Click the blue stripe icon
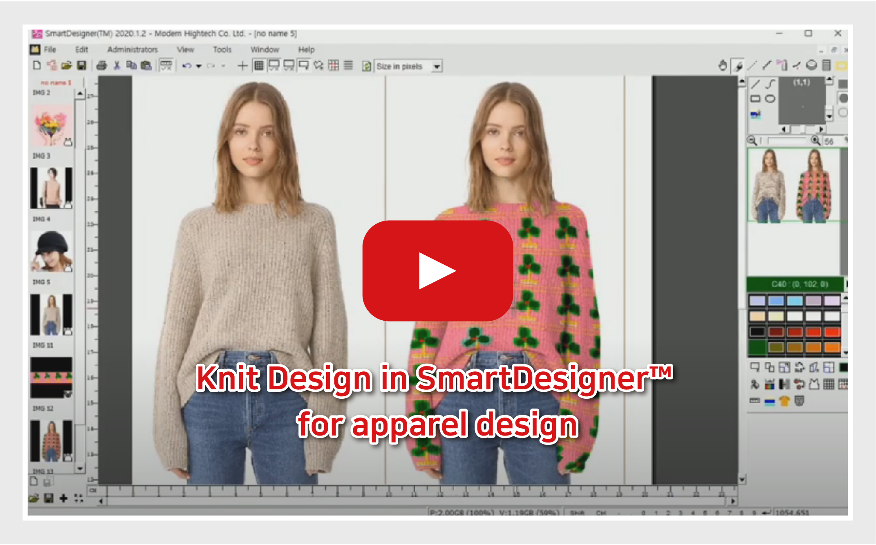The width and height of the screenshot is (876, 545). (770, 402)
